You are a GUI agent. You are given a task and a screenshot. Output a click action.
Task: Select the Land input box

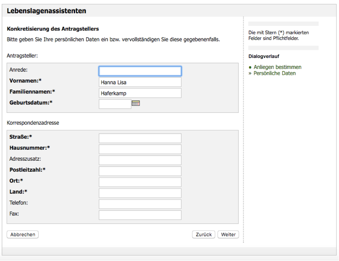[140, 193]
